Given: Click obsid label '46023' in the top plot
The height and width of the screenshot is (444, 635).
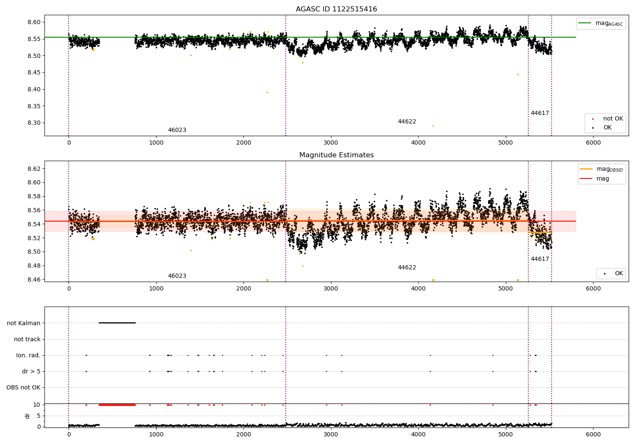Looking at the screenshot, I should click(177, 130).
